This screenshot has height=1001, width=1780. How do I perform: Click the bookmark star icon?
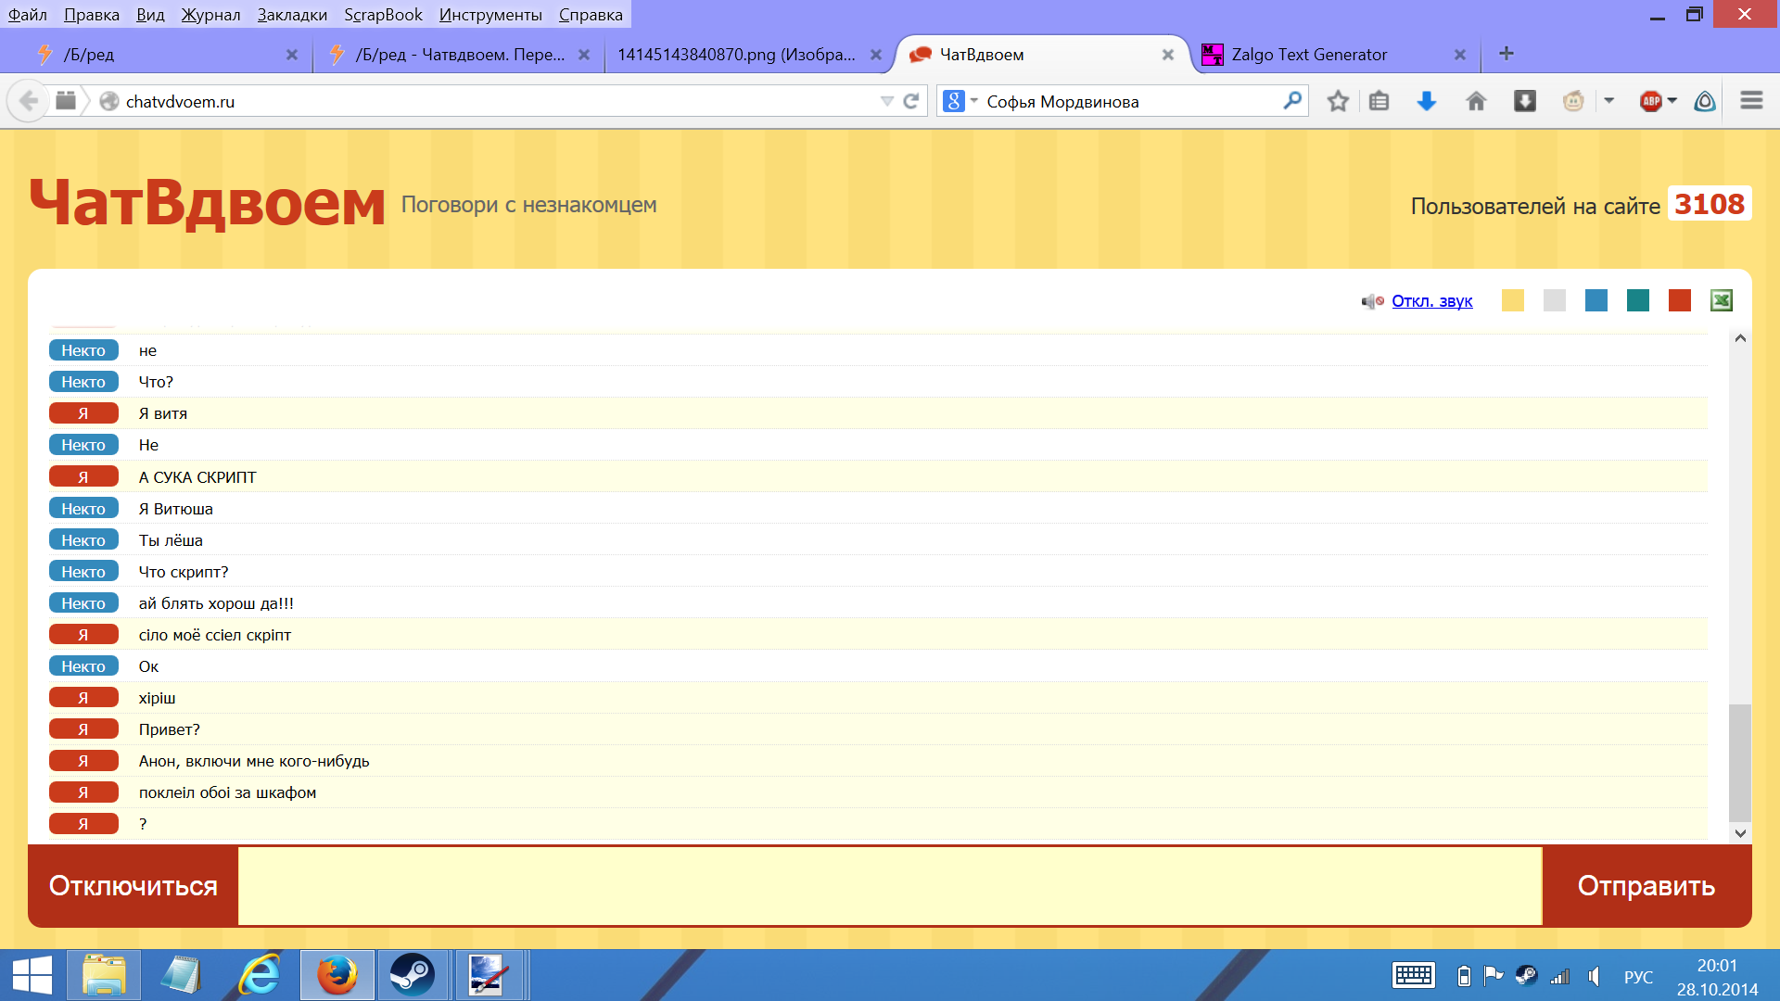(x=1337, y=101)
